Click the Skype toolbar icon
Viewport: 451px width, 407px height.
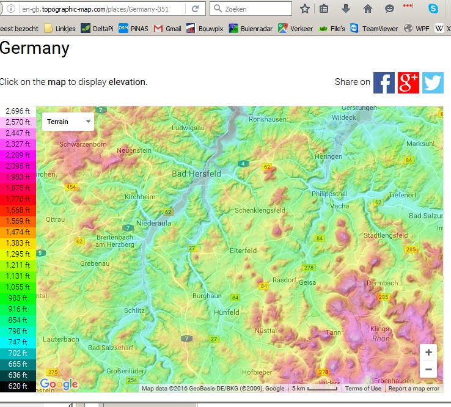pos(433,9)
